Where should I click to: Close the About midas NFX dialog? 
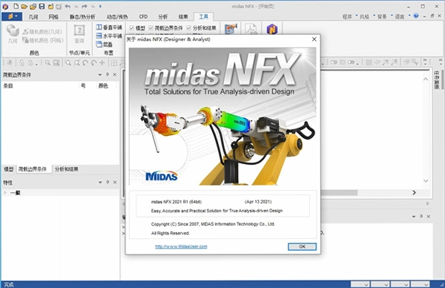(x=314, y=39)
